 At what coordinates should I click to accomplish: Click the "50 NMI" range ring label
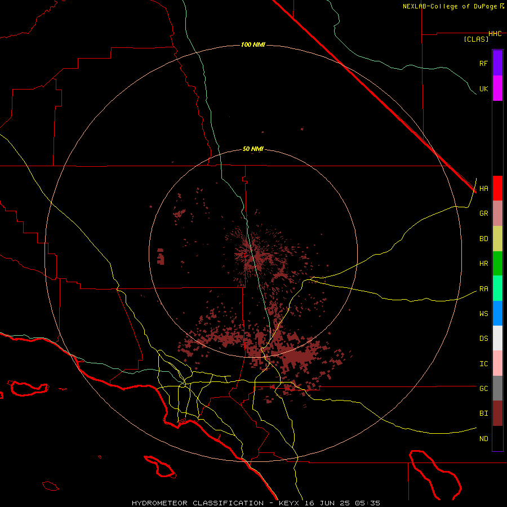point(253,149)
